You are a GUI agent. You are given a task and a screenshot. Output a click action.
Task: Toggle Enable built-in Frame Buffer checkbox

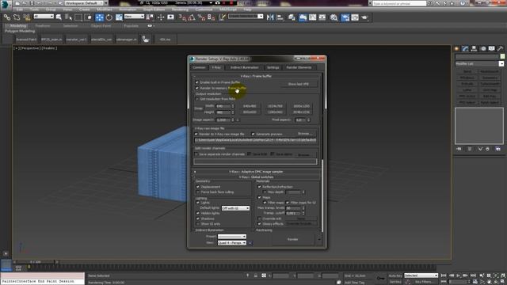(x=197, y=82)
